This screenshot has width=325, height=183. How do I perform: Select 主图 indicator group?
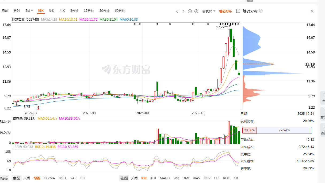[16, 178]
